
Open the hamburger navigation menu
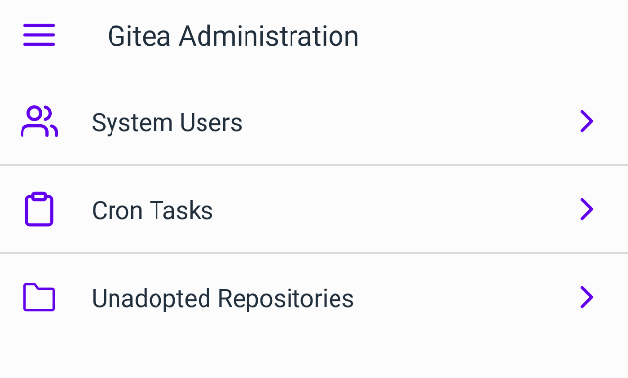pos(39,35)
